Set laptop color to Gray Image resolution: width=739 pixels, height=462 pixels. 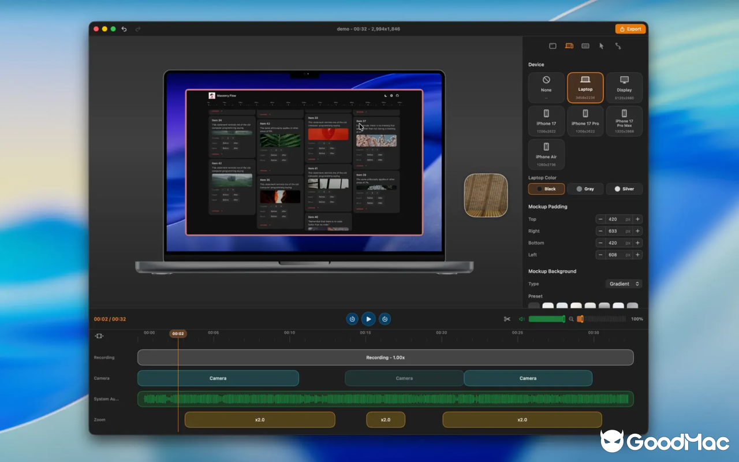click(x=585, y=189)
